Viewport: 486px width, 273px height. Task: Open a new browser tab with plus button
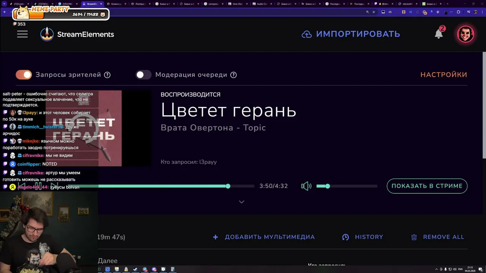point(447,4)
